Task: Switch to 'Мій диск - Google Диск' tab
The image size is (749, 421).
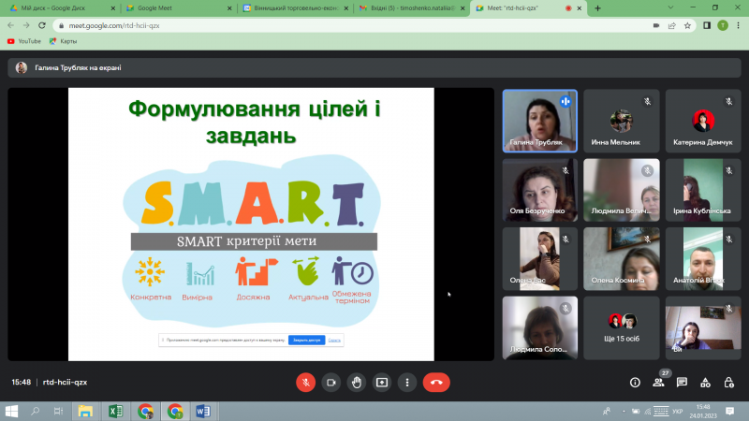Action: pyautogui.click(x=62, y=8)
